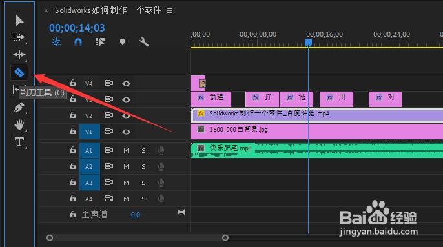Untarget the A3 track header

click(89, 183)
